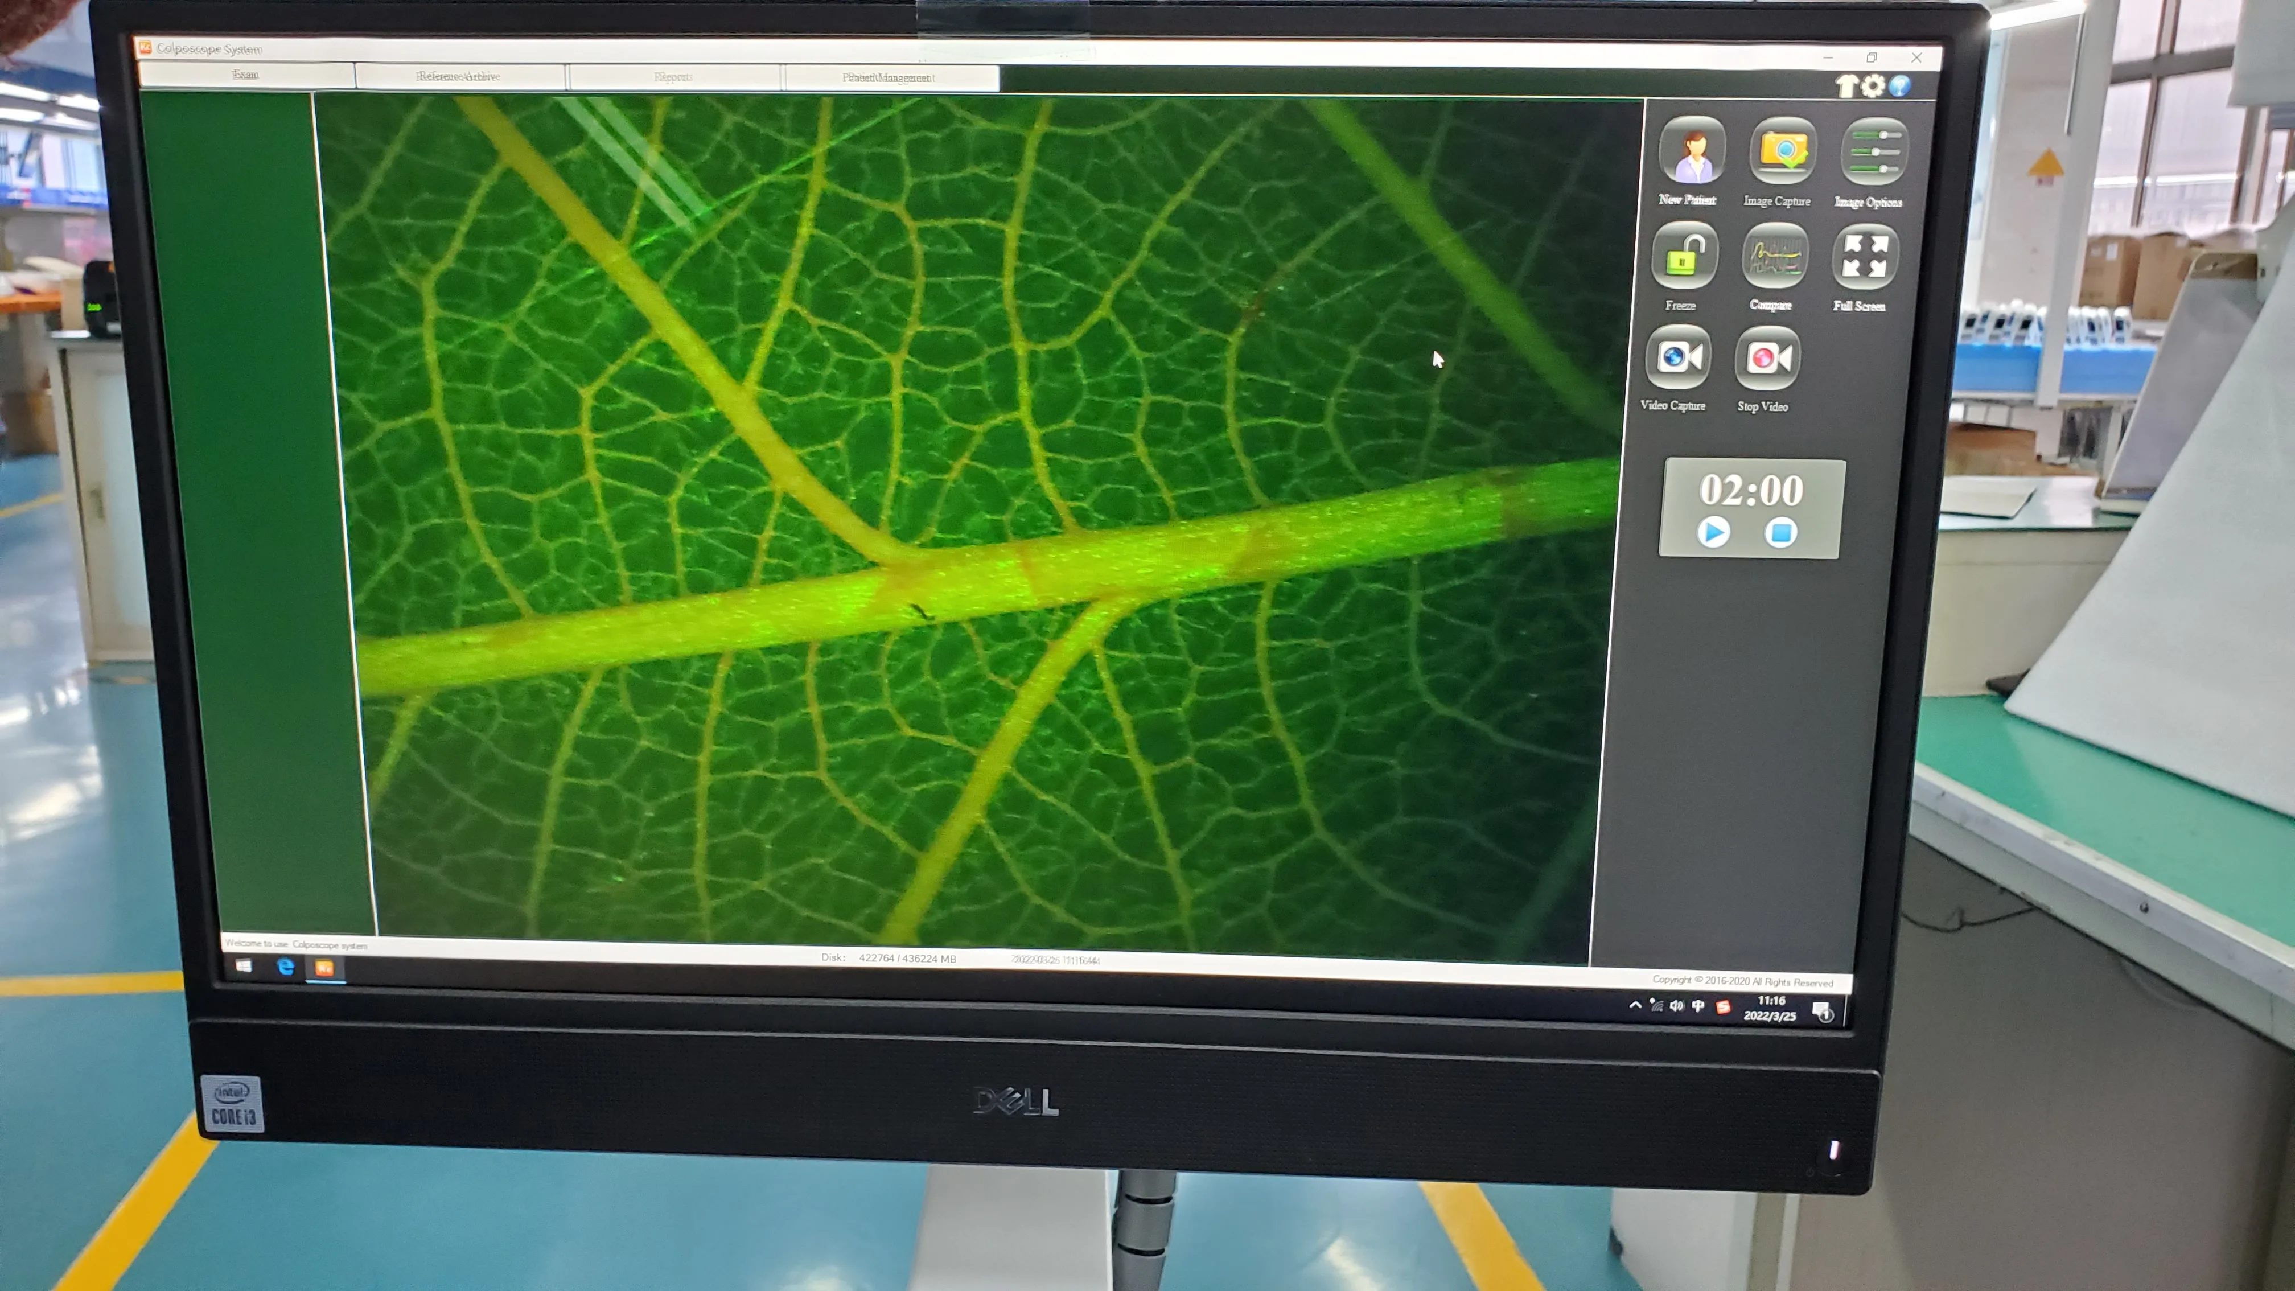Start the 02:00 timer with play
The image size is (2295, 1291).
(1712, 533)
